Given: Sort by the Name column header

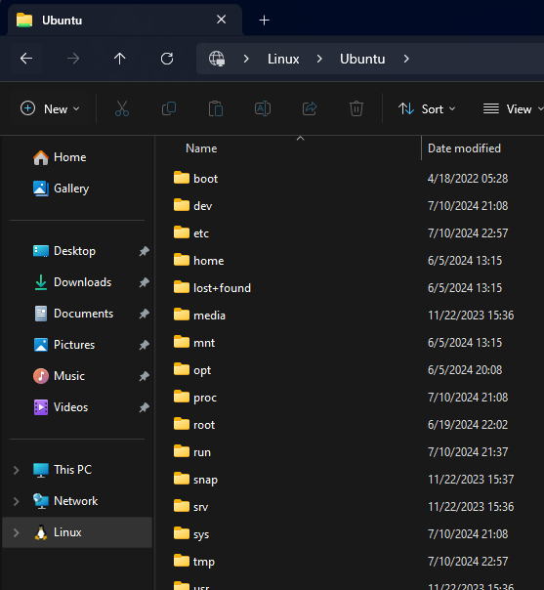Looking at the screenshot, I should pos(201,148).
